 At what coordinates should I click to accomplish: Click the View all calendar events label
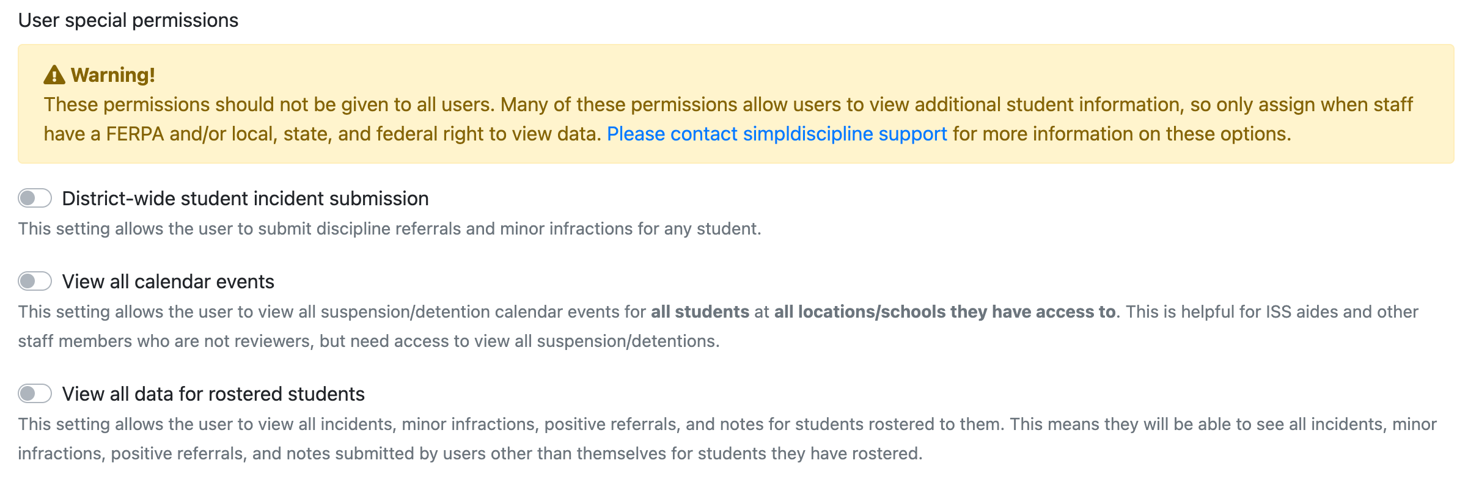point(168,282)
